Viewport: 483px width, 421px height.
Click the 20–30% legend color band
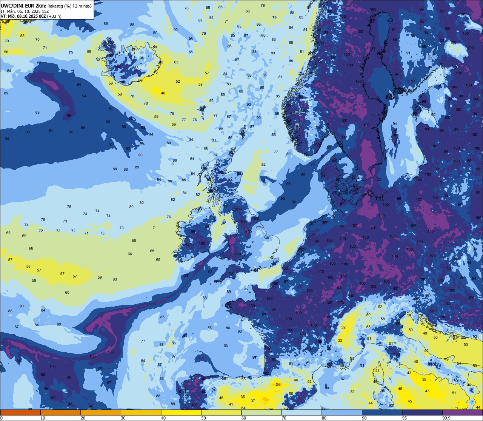[x=101, y=413]
